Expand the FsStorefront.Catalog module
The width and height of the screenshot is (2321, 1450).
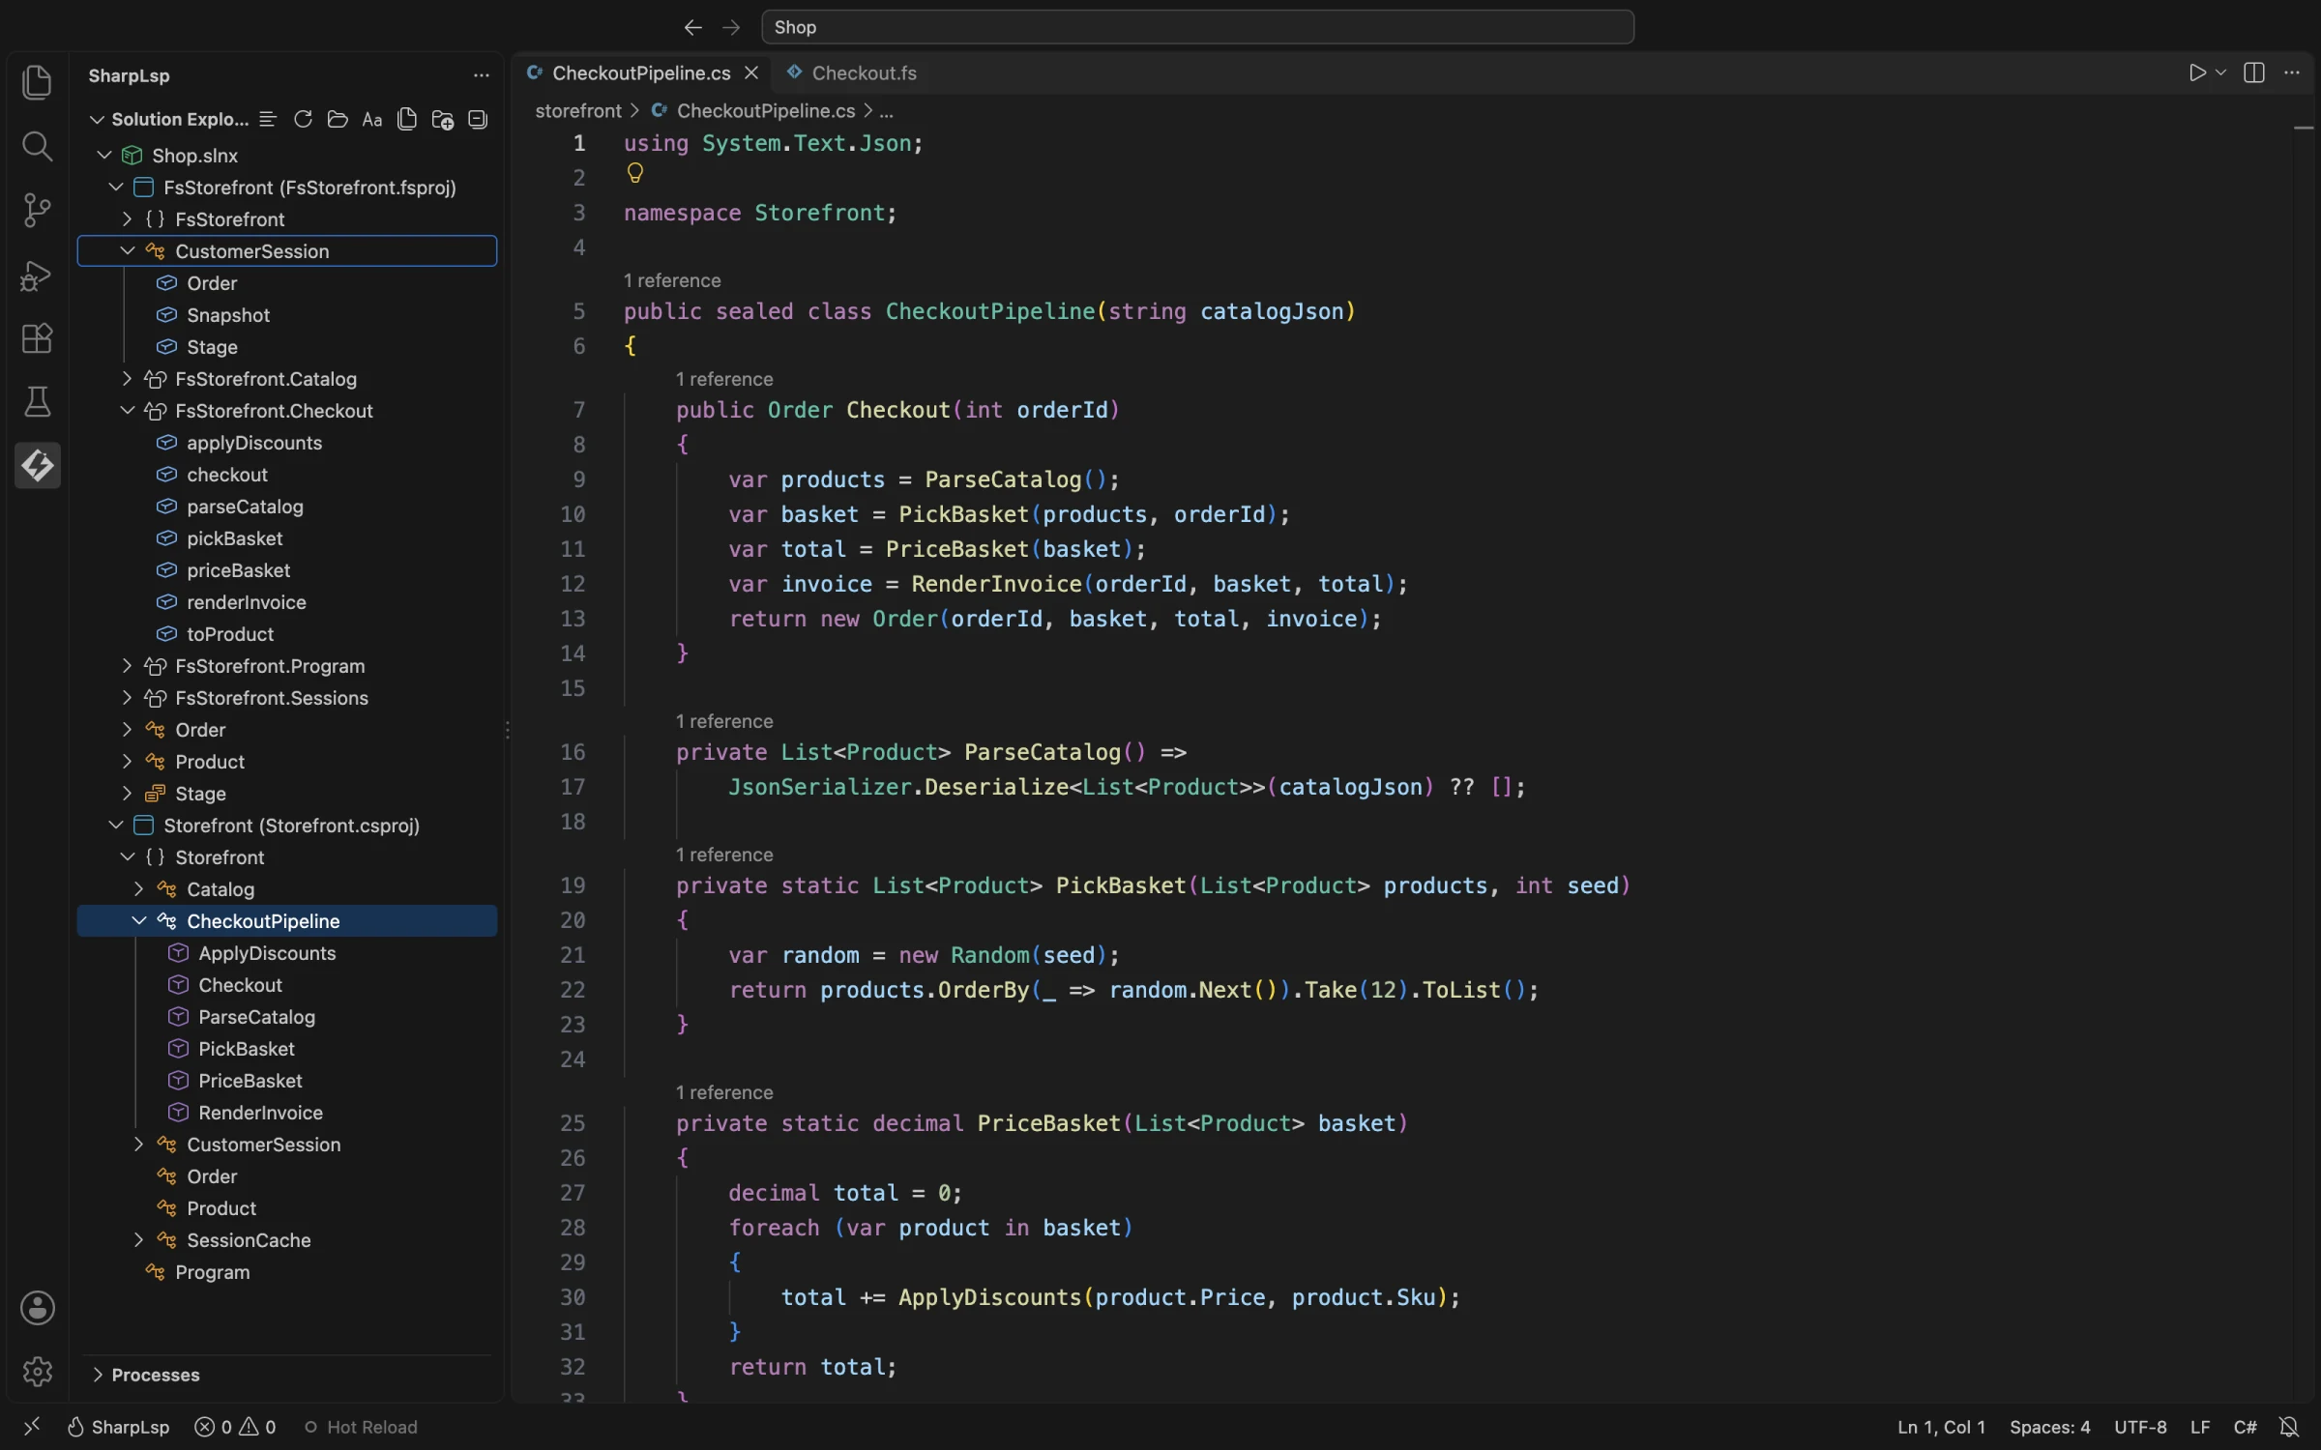[x=127, y=379]
